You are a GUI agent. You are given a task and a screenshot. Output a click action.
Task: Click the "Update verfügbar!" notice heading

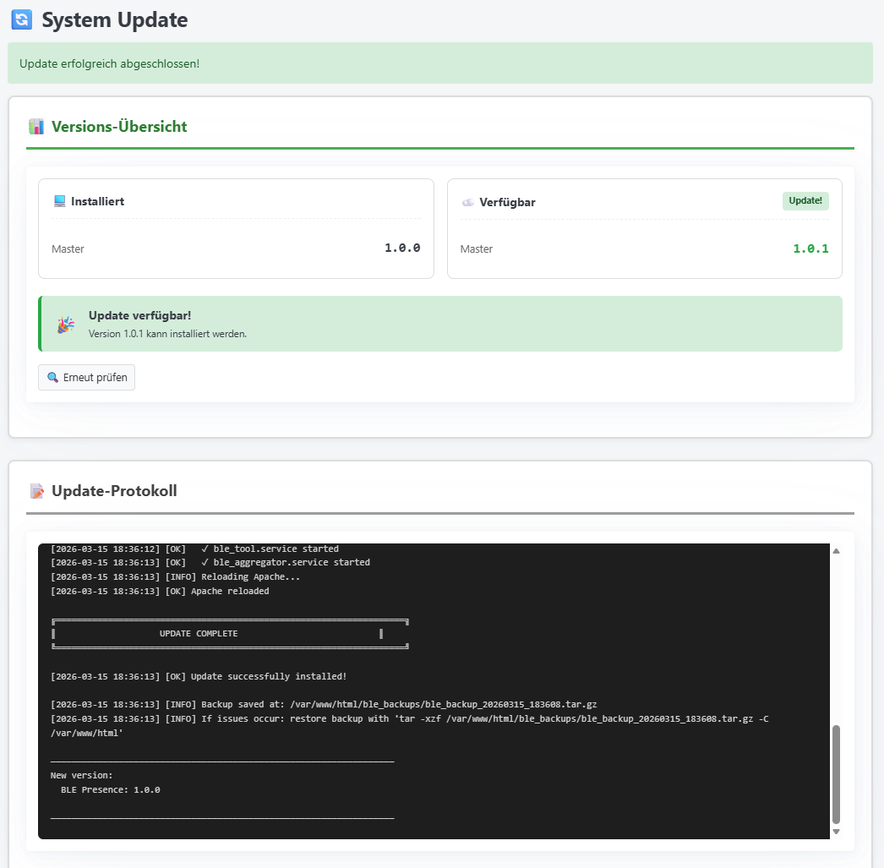click(x=139, y=316)
